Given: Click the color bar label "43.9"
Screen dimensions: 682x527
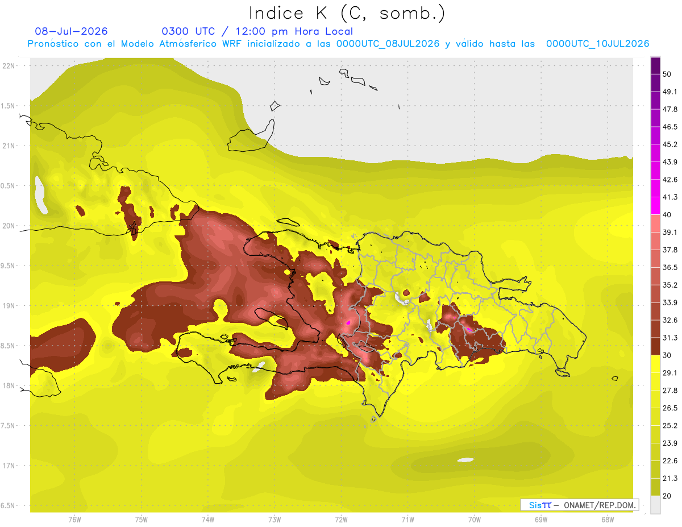Looking at the screenshot, I should [670, 162].
